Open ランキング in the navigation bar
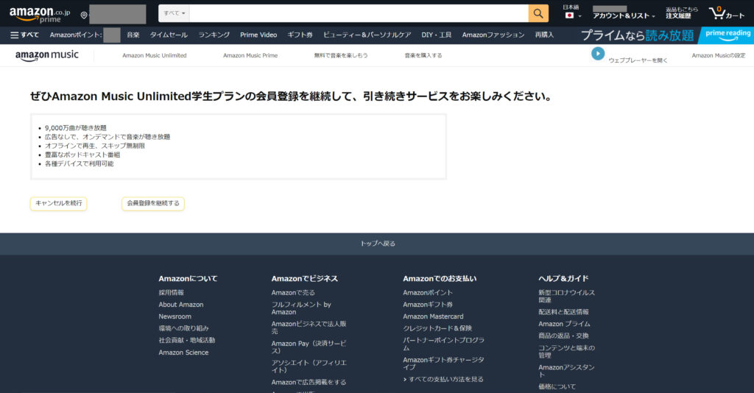The height and width of the screenshot is (393, 754). pyautogui.click(x=214, y=35)
